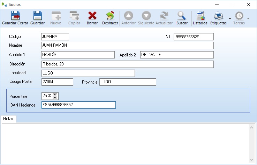Click the Porcentaje label
Screen dimensions: 257x165
coord(18,96)
